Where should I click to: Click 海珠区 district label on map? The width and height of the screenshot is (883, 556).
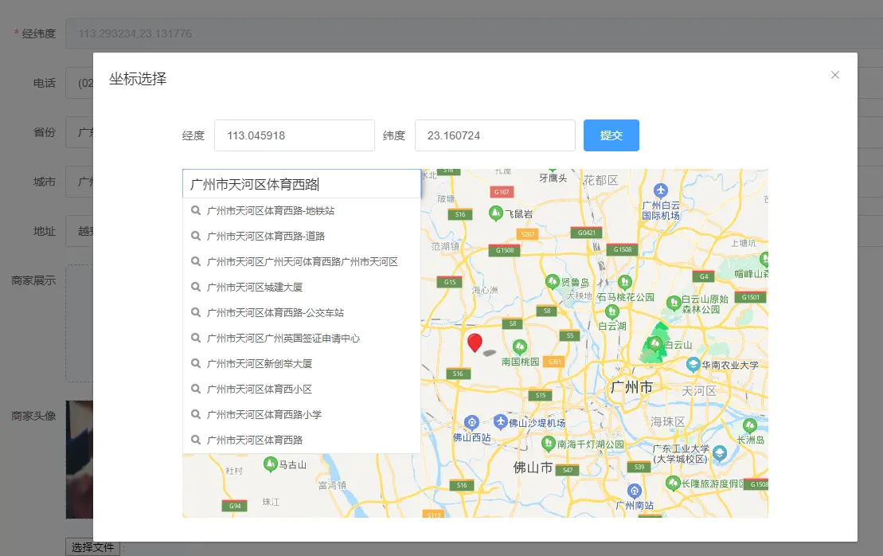668,422
